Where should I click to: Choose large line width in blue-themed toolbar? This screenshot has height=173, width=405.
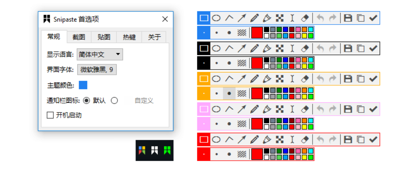(229, 33)
